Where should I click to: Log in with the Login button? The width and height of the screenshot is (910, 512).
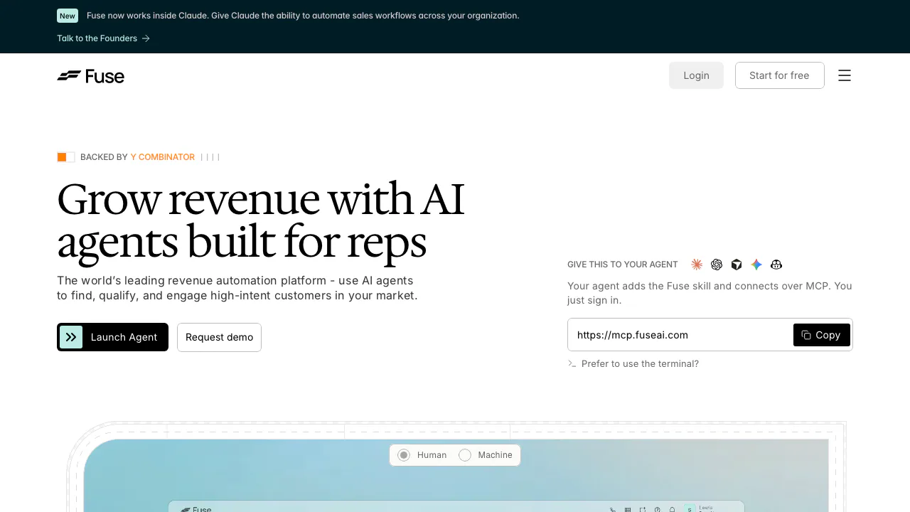point(696,75)
